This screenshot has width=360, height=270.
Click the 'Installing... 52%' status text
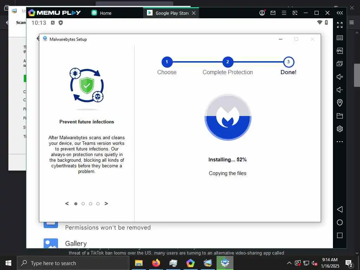[x=227, y=160]
